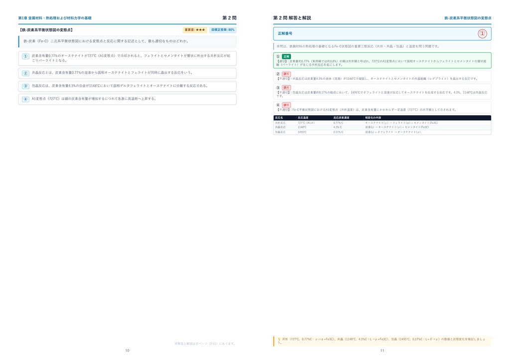Click the 727℃ (A1点) table cell

point(306,123)
